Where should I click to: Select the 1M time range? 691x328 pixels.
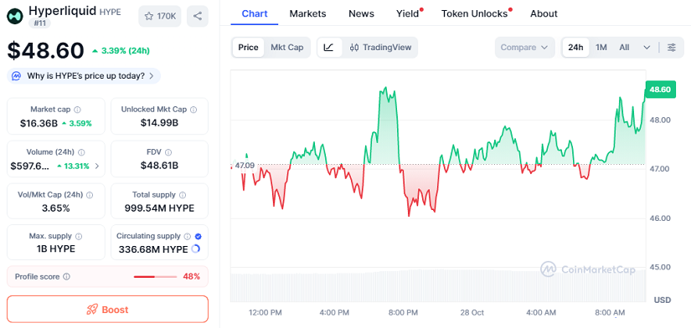pos(601,48)
